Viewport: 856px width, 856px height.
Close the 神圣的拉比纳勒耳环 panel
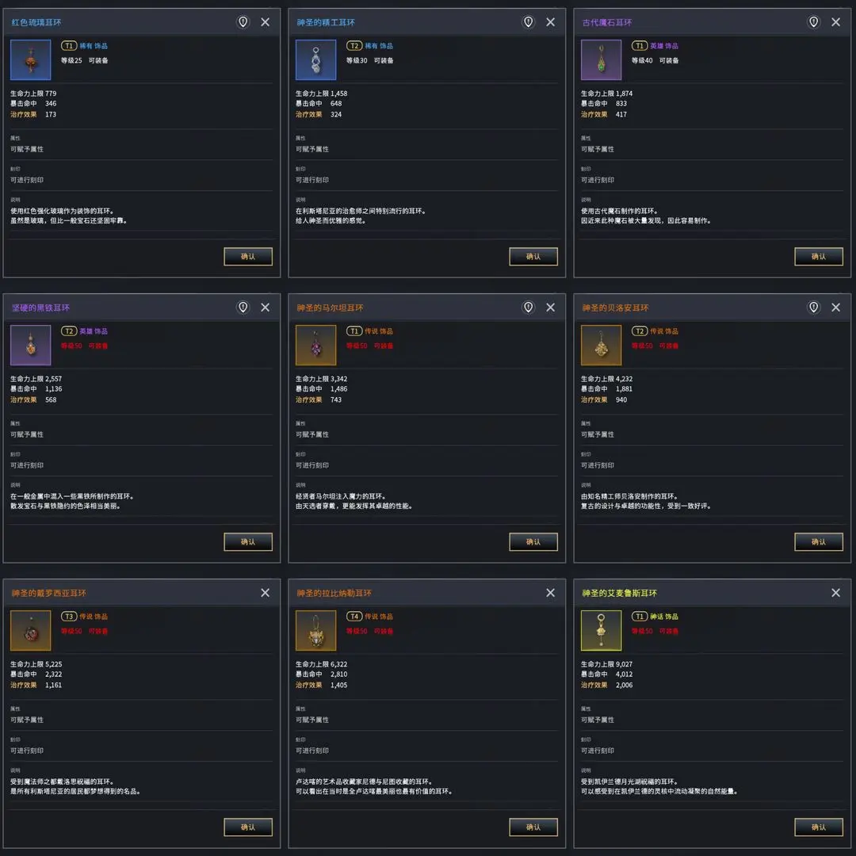(551, 593)
